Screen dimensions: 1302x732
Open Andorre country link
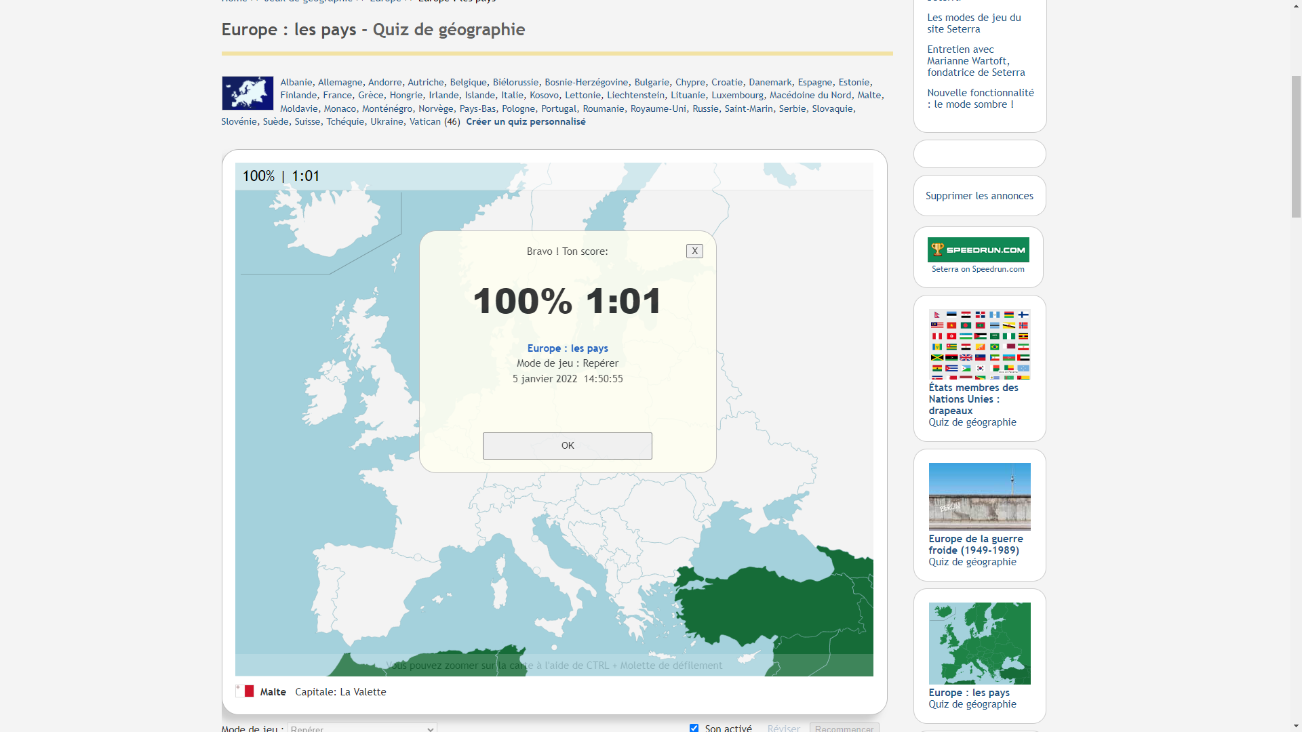[x=384, y=82]
